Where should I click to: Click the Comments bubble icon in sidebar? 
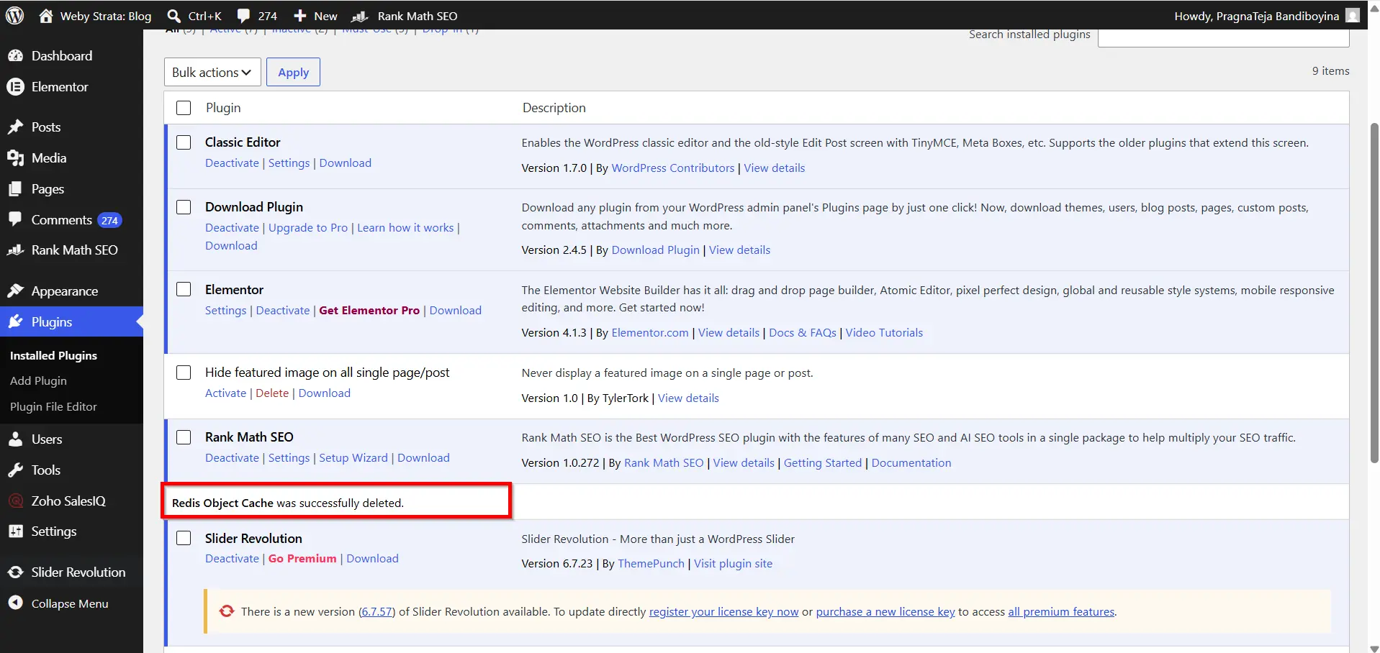point(15,219)
